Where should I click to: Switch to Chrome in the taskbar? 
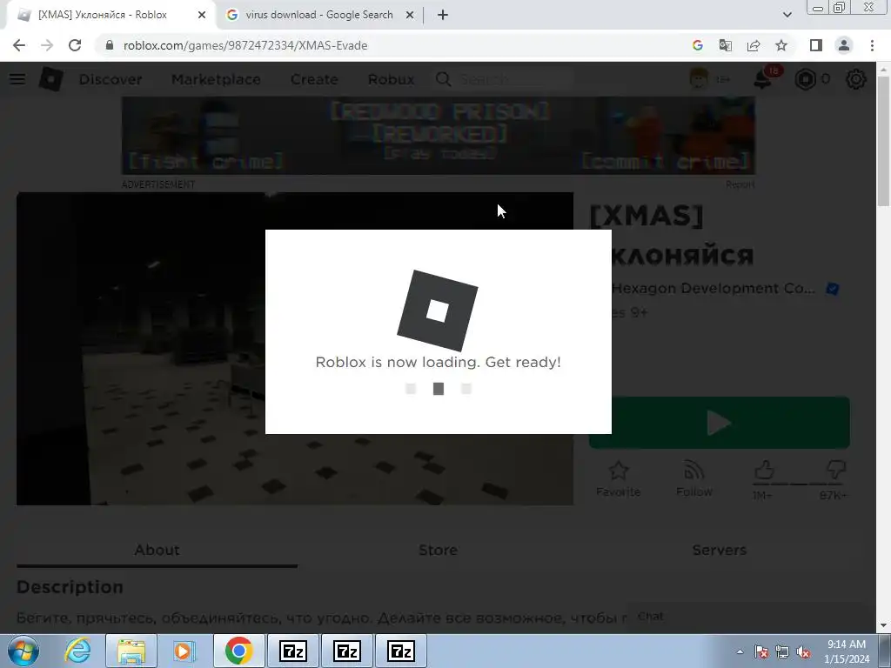pyautogui.click(x=238, y=651)
